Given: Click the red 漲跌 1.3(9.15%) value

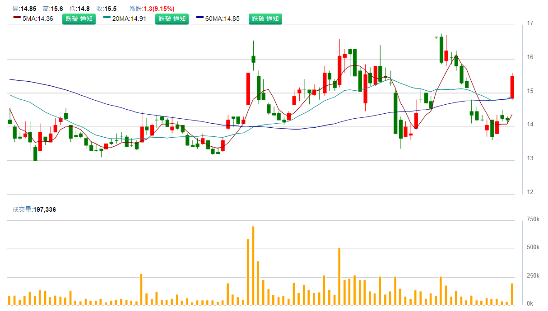Looking at the screenshot, I should [x=159, y=9].
